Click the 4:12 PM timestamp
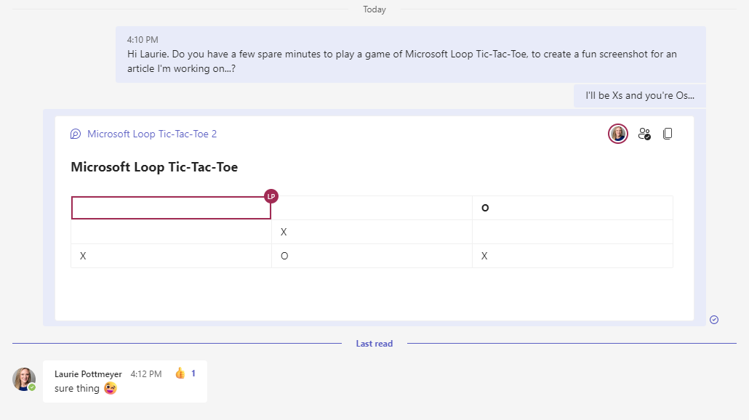The image size is (749, 420). 146,374
